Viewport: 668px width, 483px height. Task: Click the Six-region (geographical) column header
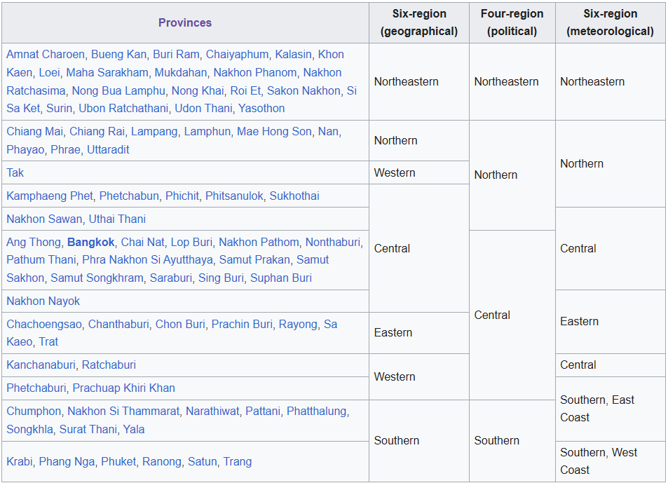[418, 22]
